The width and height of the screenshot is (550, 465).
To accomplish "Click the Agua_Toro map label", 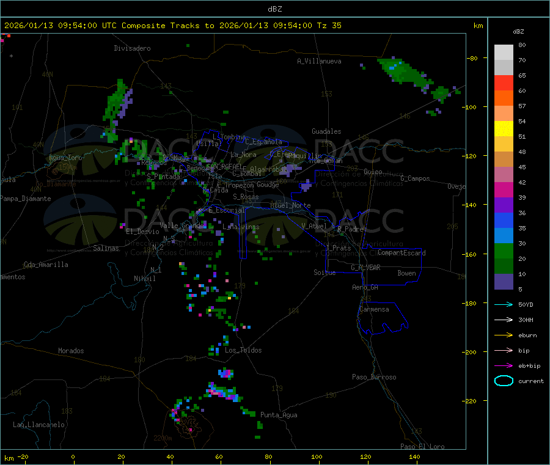I will [65, 158].
